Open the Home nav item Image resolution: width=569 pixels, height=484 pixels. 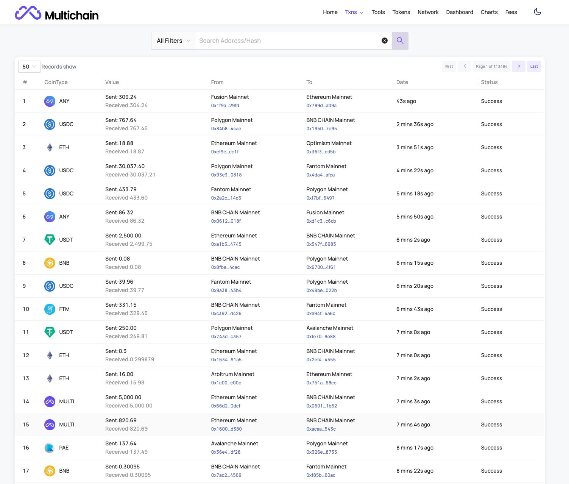[x=330, y=12]
